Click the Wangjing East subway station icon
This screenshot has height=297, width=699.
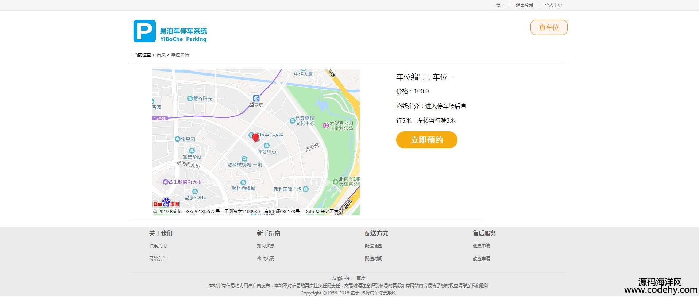[x=256, y=98]
